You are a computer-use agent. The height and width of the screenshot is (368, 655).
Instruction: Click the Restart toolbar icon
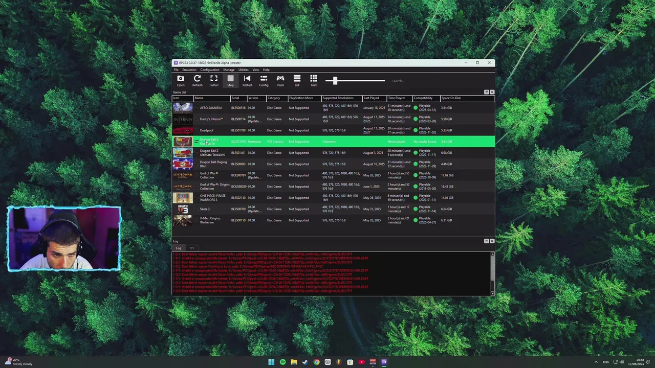tap(247, 80)
